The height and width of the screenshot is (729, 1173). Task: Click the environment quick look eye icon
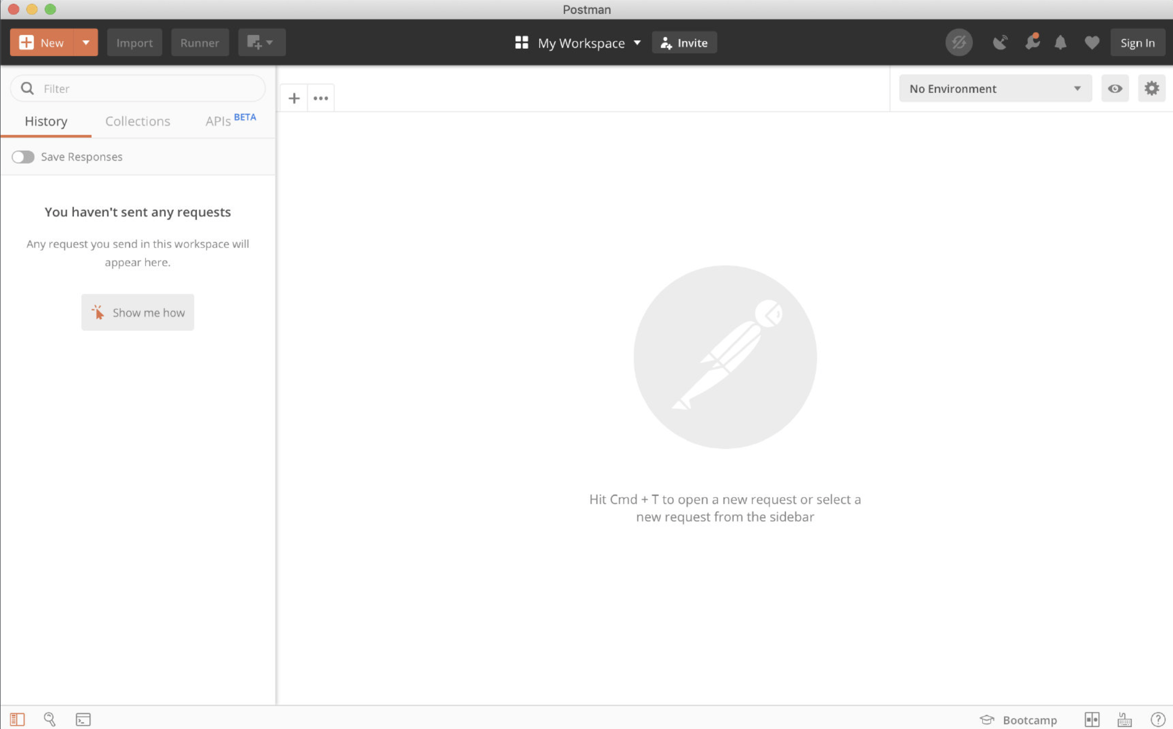[x=1115, y=89]
